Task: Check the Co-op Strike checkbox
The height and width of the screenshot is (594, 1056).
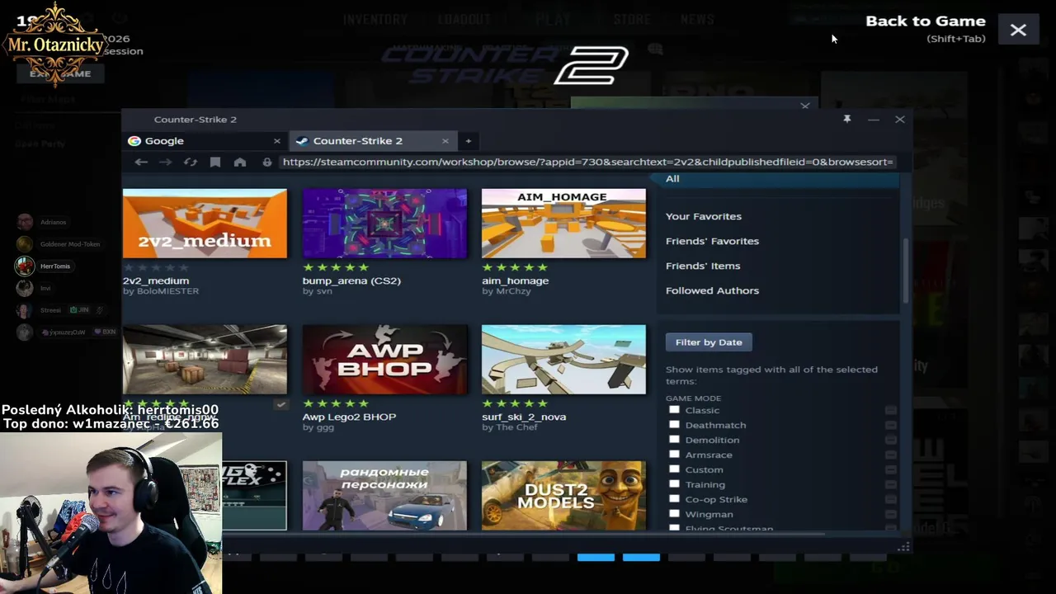Action: click(x=674, y=499)
